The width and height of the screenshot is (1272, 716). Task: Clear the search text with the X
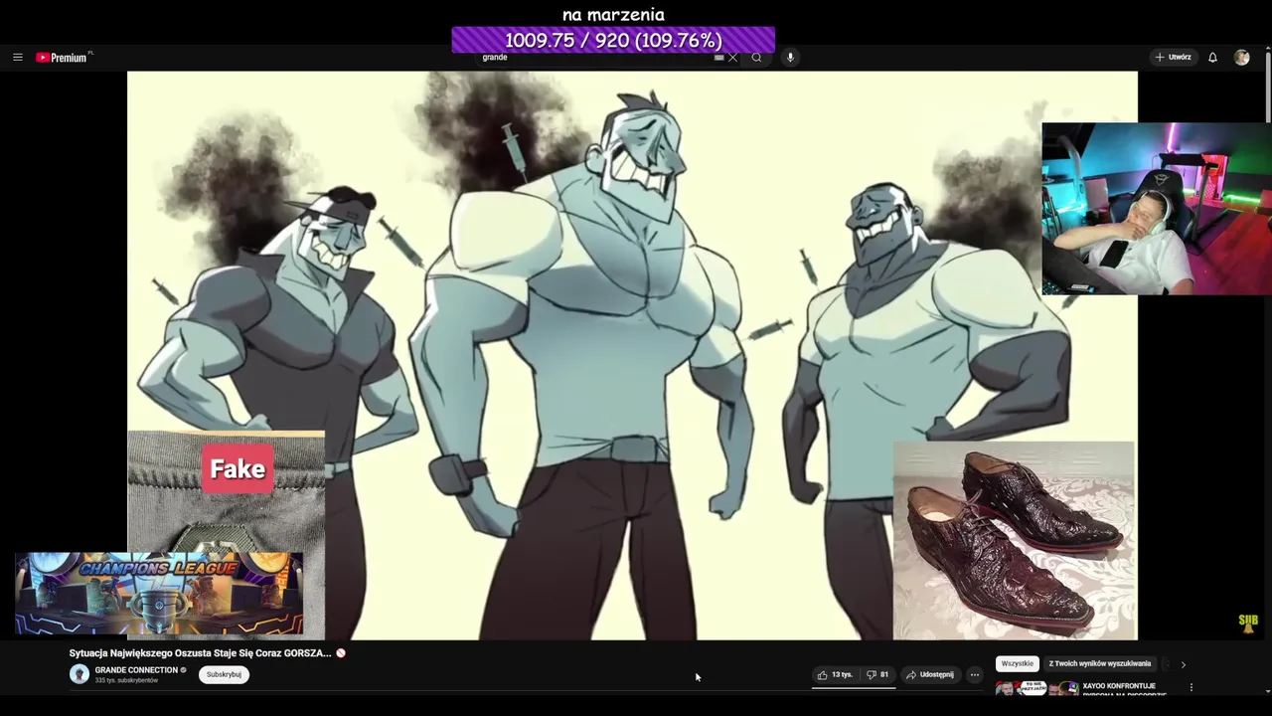(733, 58)
